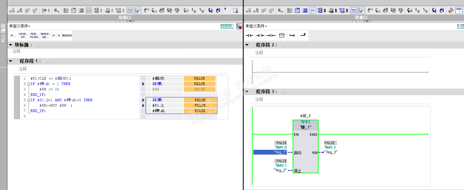Open absolute/symbolic operands dropdown in SCL toolbar

pyautogui.click(x=101, y=11)
